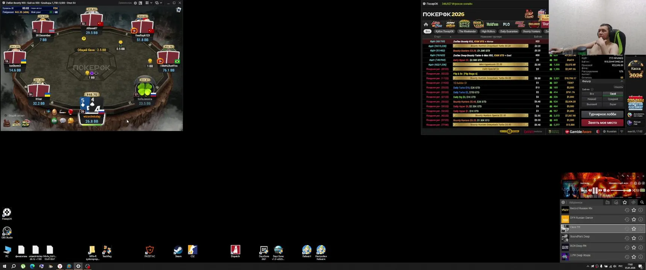The height and width of the screenshot is (270, 646).
Task: Open the table-switcher dropdown in table title bar
Action: (158, 3)
